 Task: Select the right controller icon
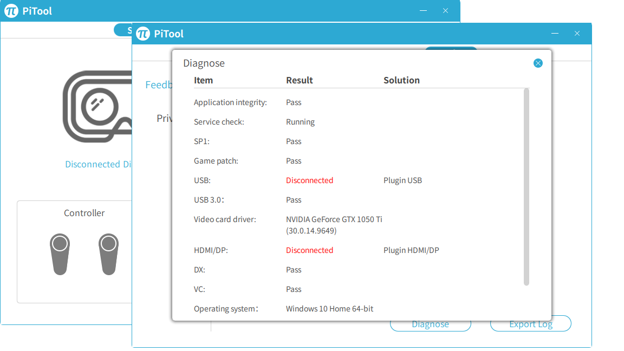108,254
